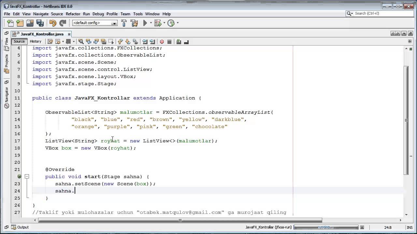This screenshot has height=234, width=417.
Task: Click the Shift Line Right icon
Action: coord(152,42)
